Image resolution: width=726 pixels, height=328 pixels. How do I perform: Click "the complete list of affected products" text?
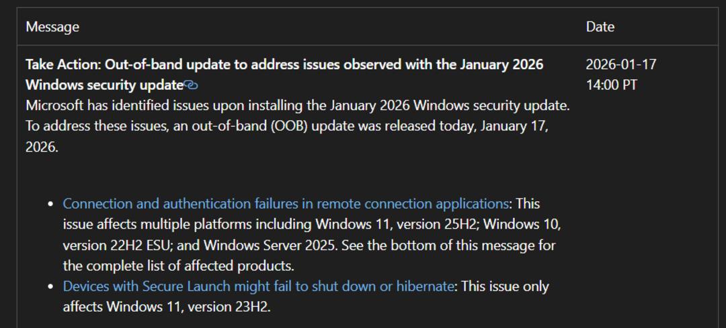click(179, 266)
